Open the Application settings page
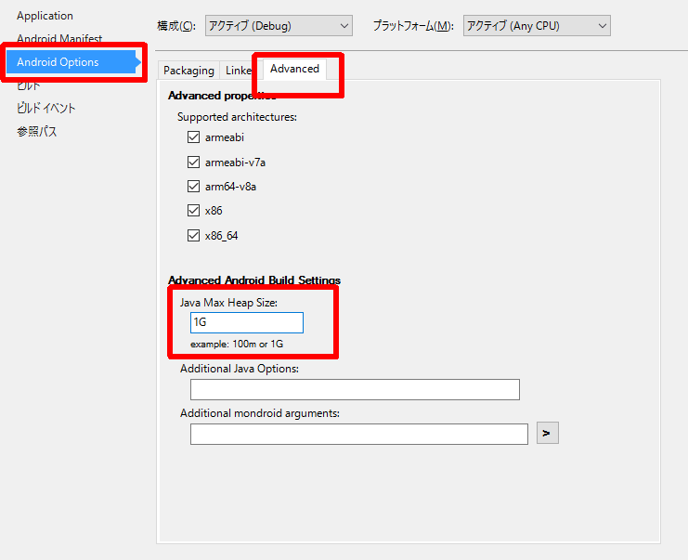Viewport: 688px width, 560px height. (x=45, y=16)
